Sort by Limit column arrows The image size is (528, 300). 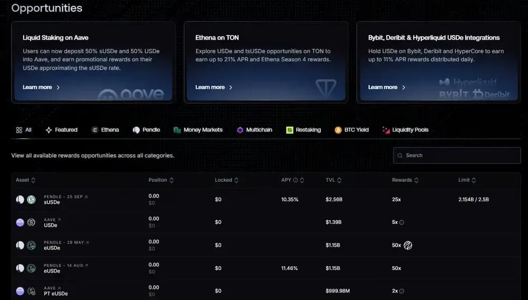[474, 180]
